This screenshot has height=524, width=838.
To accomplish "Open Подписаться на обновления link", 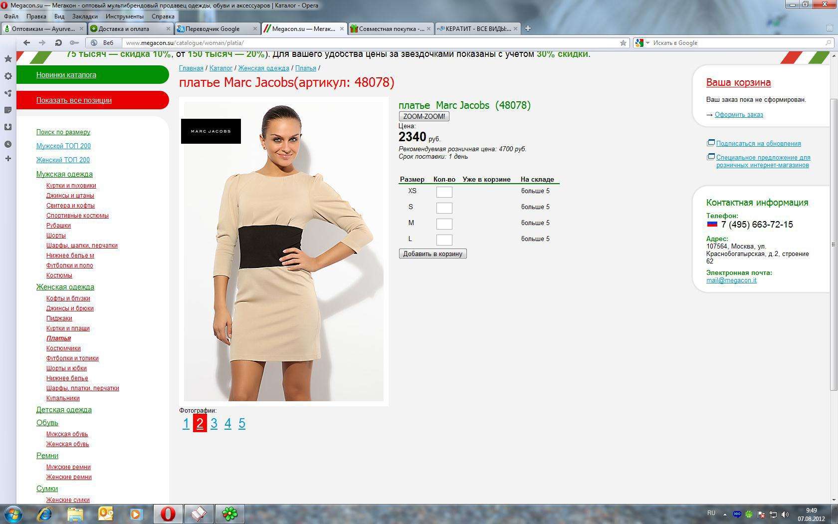I will [x=759, y=144].
